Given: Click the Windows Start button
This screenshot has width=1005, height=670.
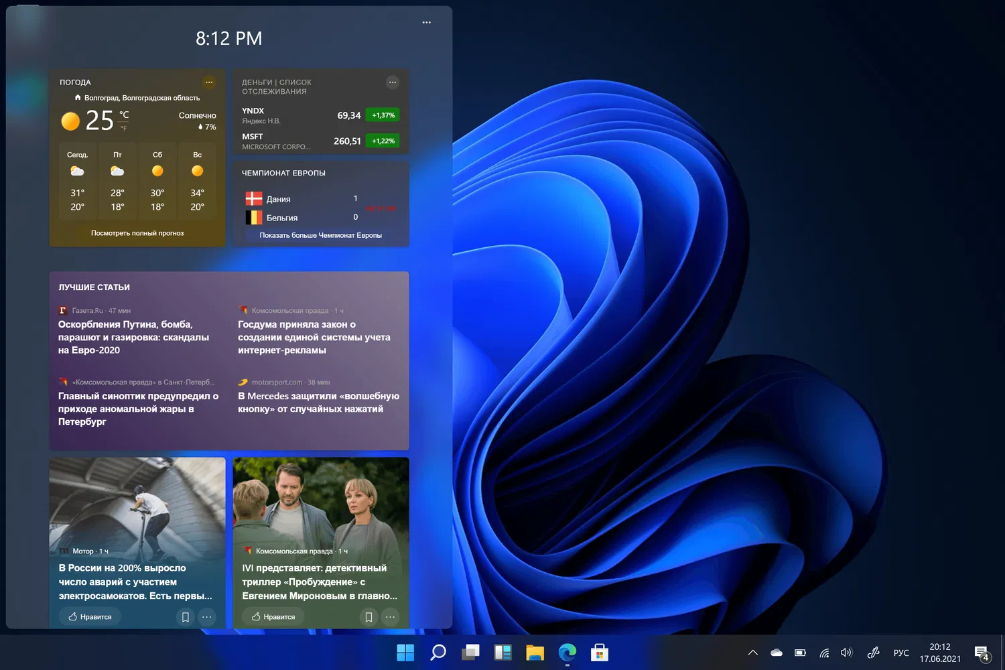Looking at the screenshot, I should [x=405, y=653].
